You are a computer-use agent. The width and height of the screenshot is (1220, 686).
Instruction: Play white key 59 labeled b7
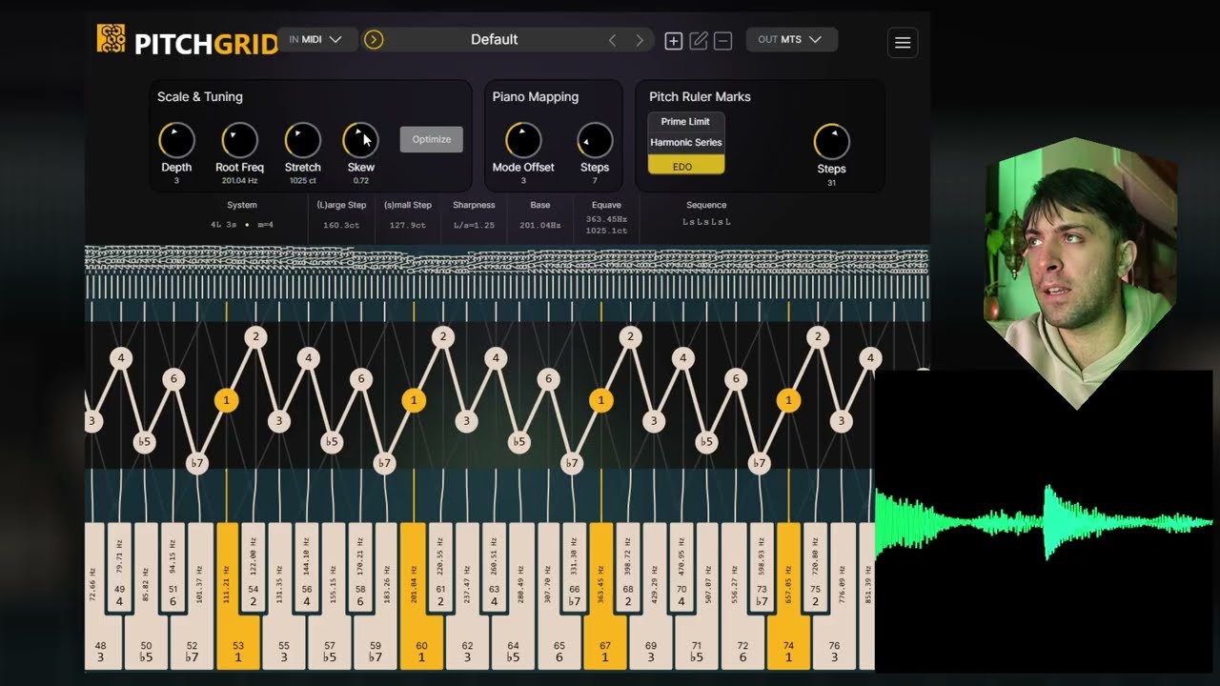pyautogui.click(x=376, y=648)
